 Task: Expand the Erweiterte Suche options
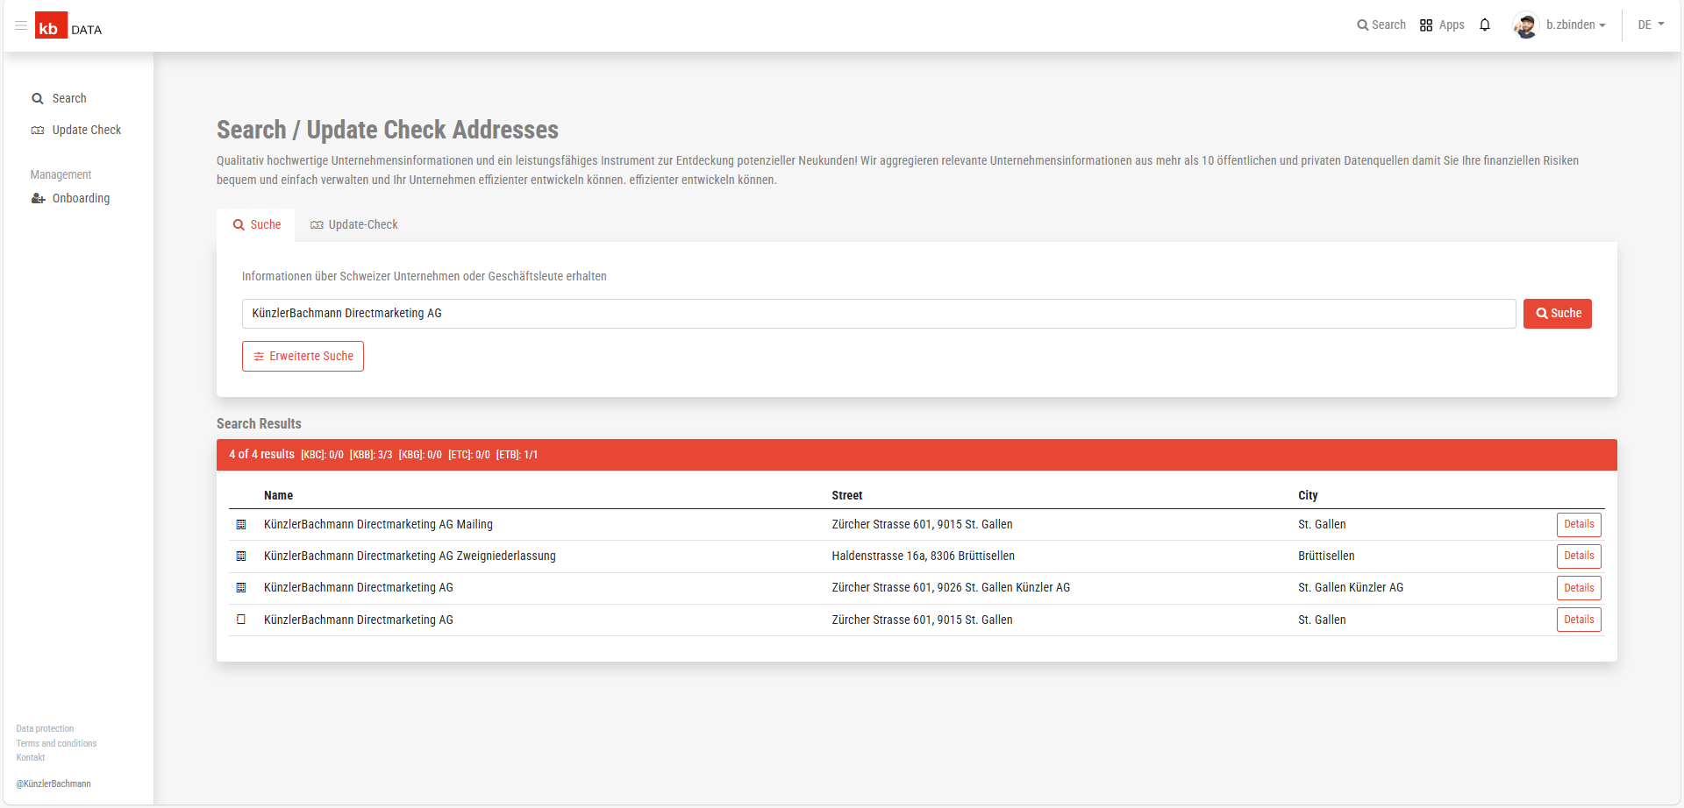[303, 357]
